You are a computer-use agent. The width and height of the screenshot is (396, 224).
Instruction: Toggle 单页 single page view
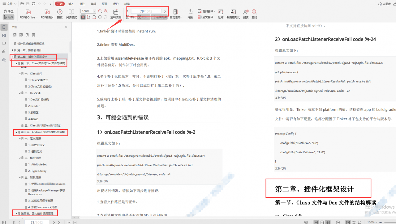click(x=131, y=17)
